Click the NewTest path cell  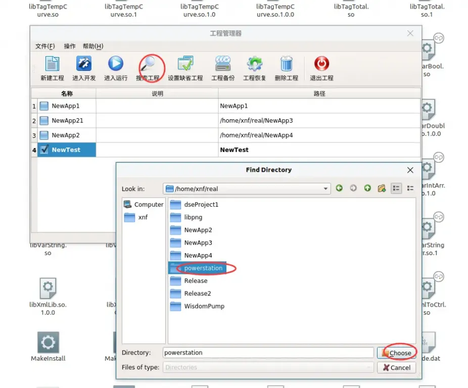(319, 150)
